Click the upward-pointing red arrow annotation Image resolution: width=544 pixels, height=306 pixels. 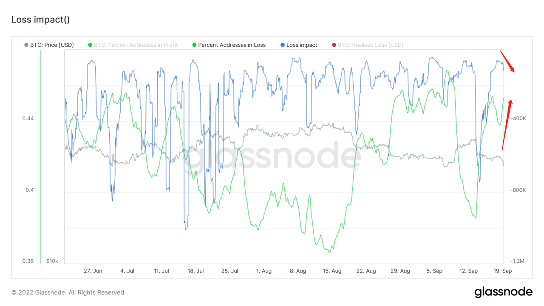tap(507, 125)
